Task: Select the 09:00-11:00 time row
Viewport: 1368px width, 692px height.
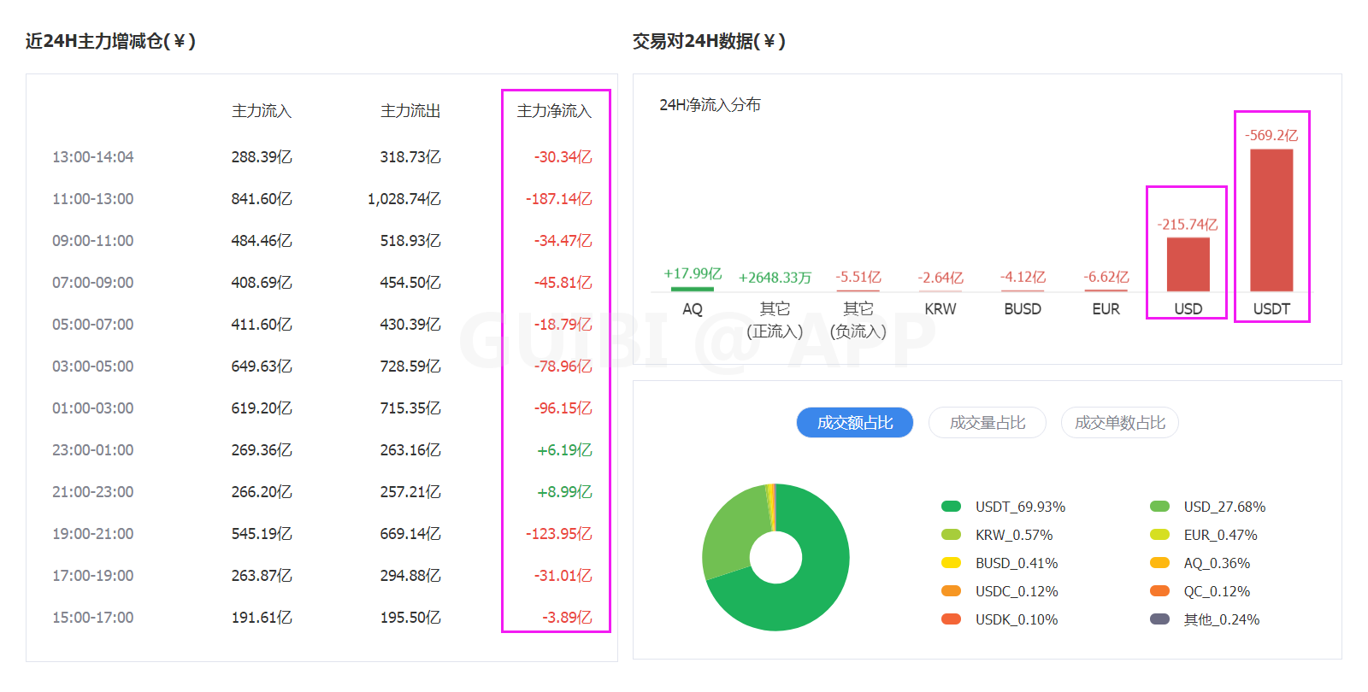Action: pyautogui.click(x=321, y=241)
